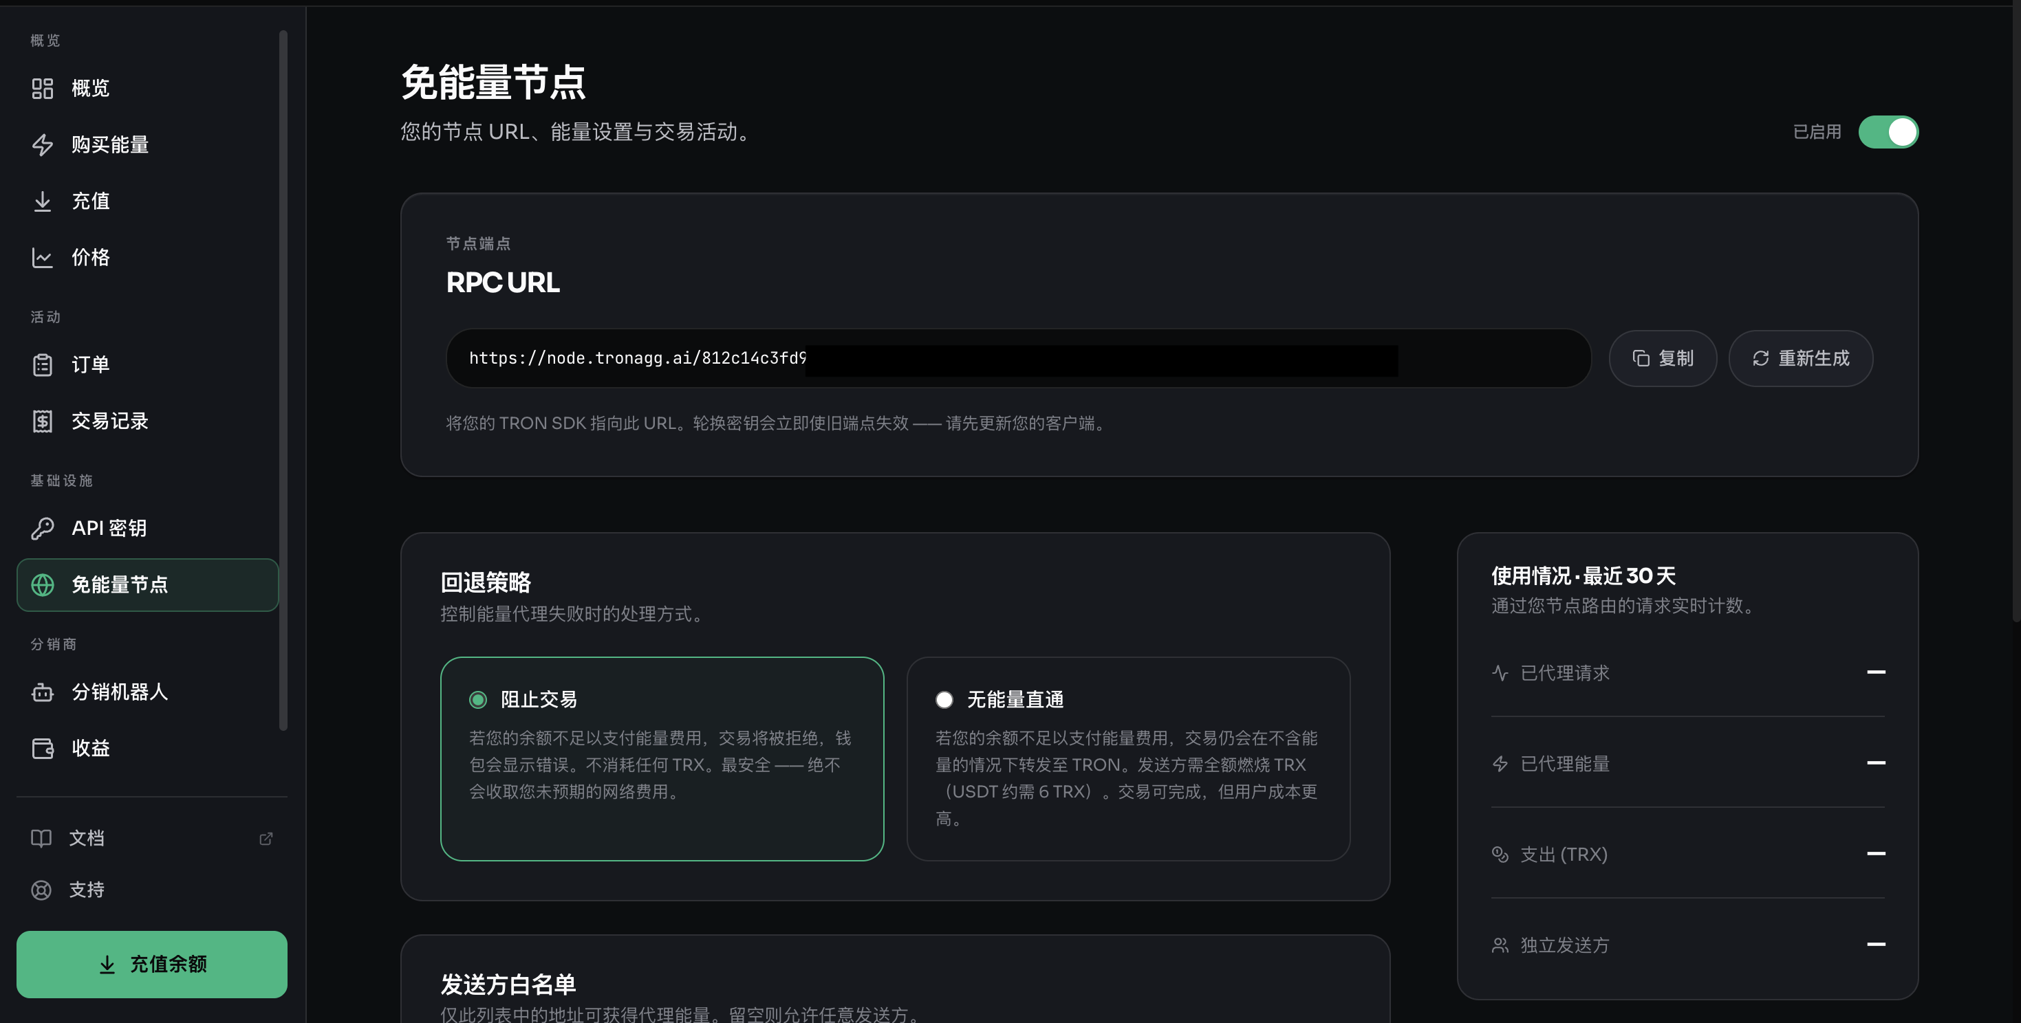Navigate to API 密钥

tap(147, 529)
